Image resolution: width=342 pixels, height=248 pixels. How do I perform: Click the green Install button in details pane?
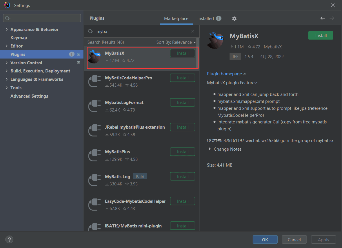coord(321,36)
